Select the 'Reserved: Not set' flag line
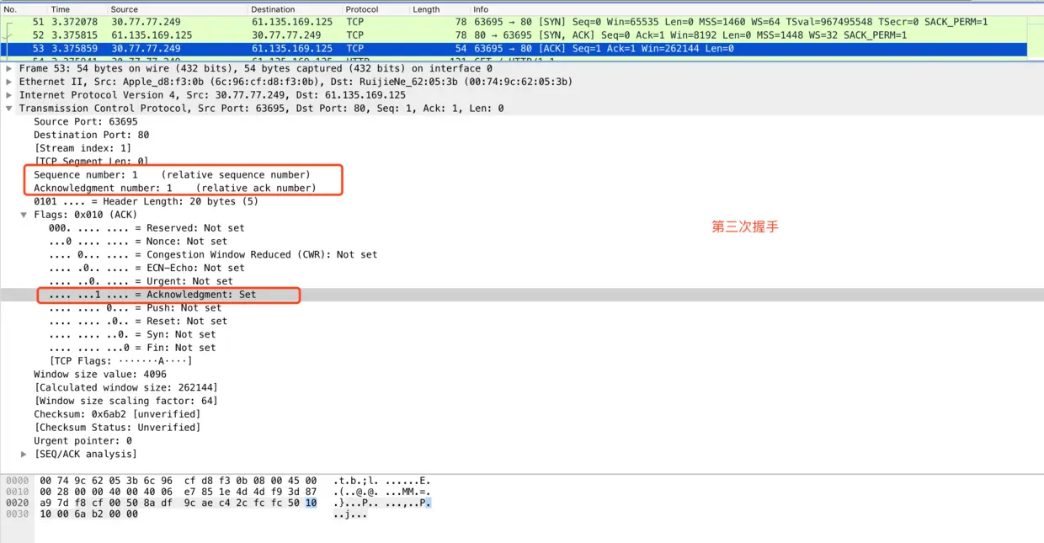1044x543 pixels. click(146, 228)
